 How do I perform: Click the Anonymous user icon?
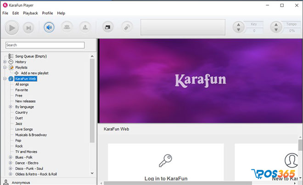(x=6, y=182)
